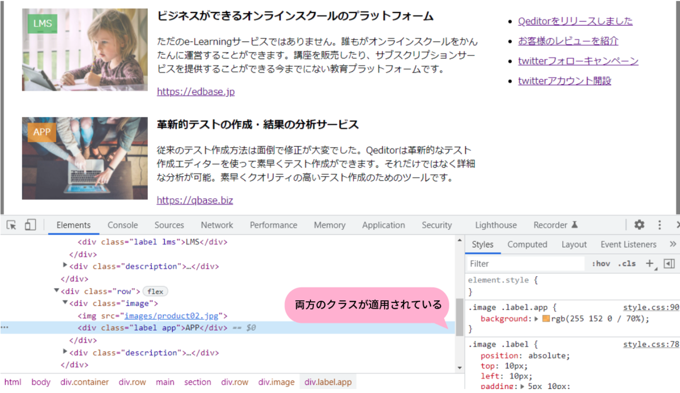680x393 pixels.
Task: Open the Sources tab
Action: point(169,225)
